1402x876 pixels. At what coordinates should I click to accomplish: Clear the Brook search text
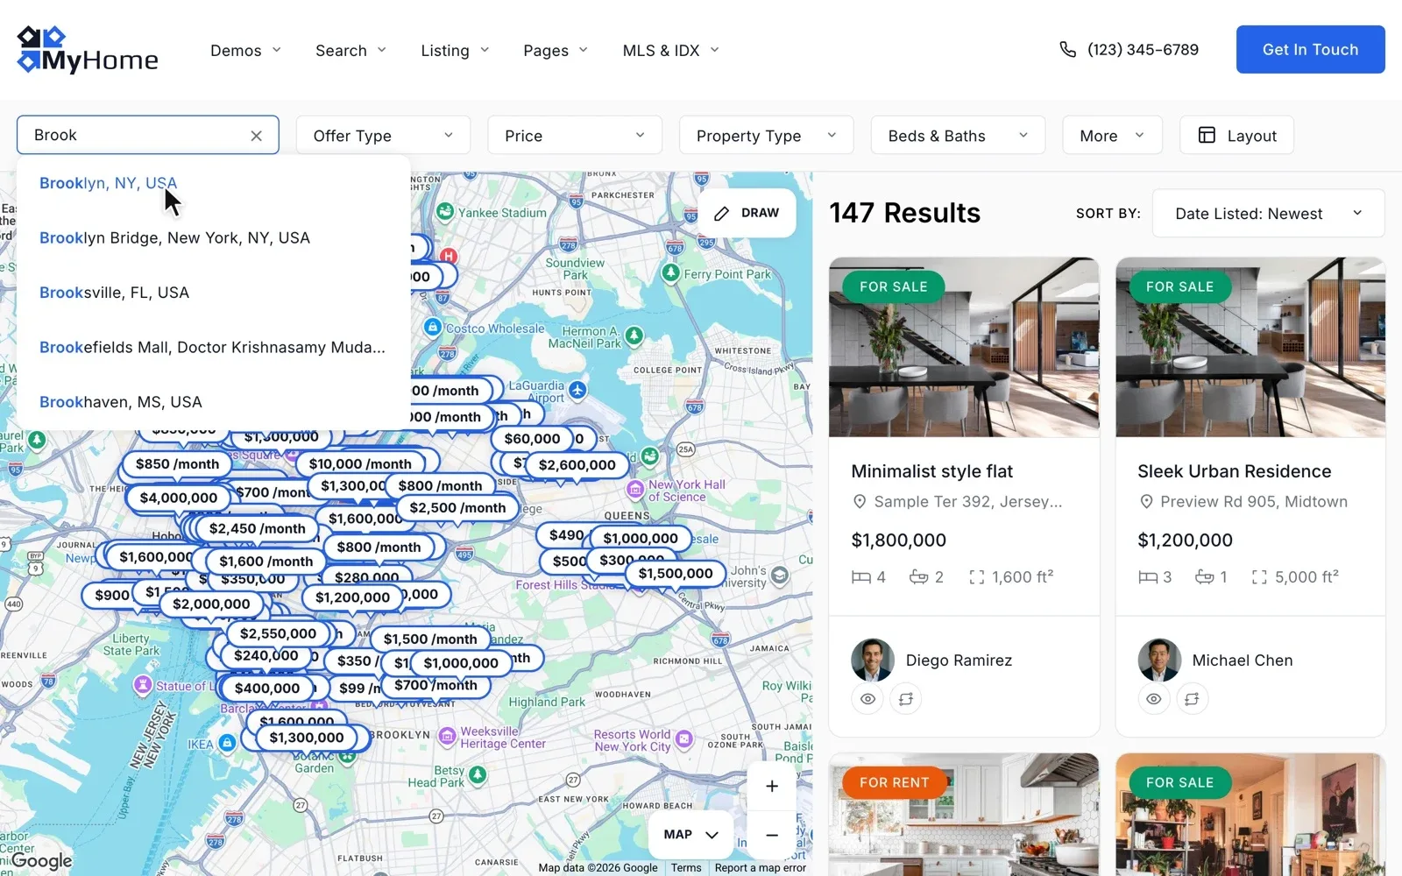point(256,136)
